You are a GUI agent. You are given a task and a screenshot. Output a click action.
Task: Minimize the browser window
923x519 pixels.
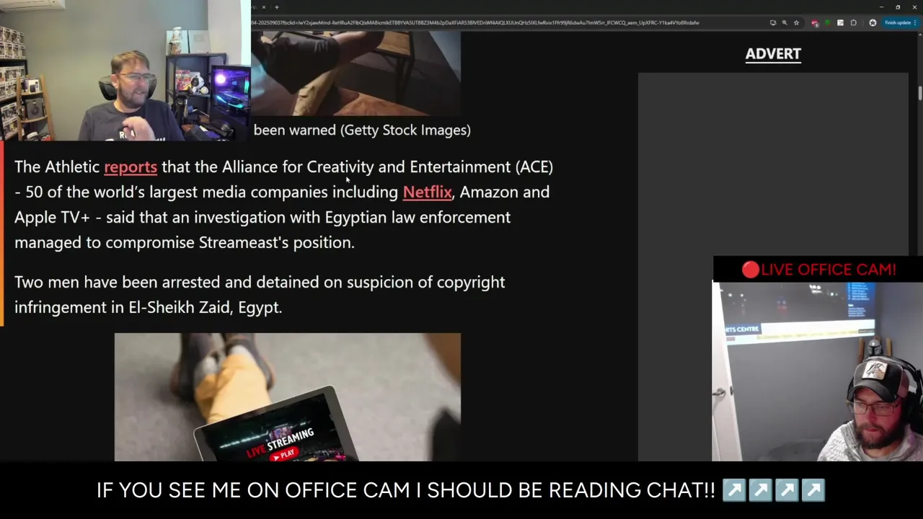[880, 7]
